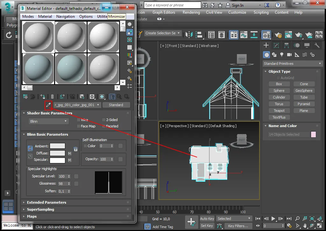Screen dimensions: 326x231
Task: Open Navigation menu in Material Editor
Action: [x=66, y=17]
